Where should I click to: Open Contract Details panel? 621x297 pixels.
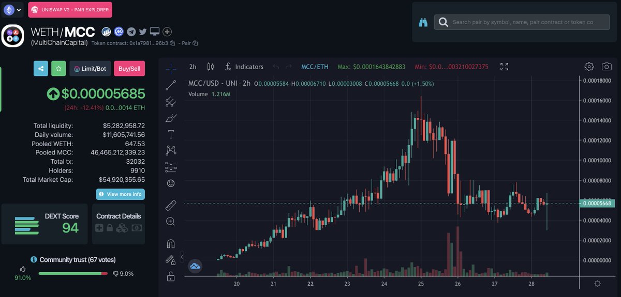click(x=119, y=224)
